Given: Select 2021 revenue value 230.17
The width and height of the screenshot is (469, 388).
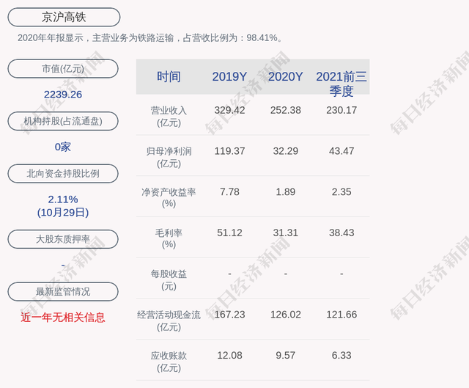Looking at the screenshot, I should 341,111.
